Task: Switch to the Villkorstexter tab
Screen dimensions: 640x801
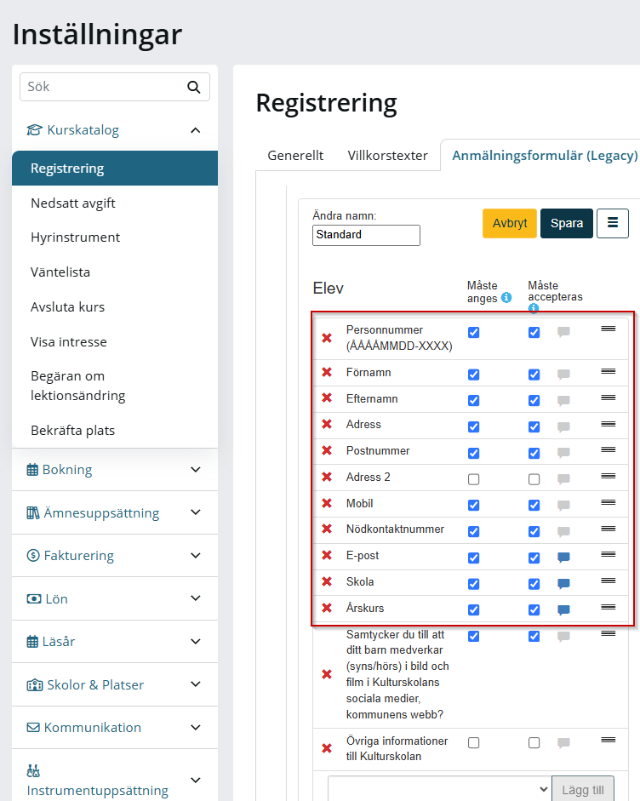Action: click(388, 155)
